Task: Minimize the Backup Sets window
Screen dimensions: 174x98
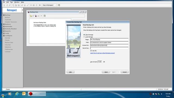Action: [x=80, y=12]
